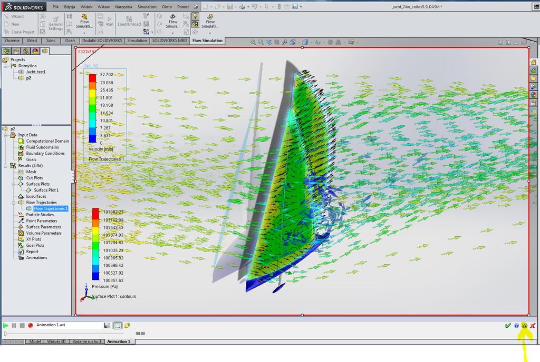Screen dimensions: 540x362
Task: Open the Narzędzia menu
Action: coord(123,7)
